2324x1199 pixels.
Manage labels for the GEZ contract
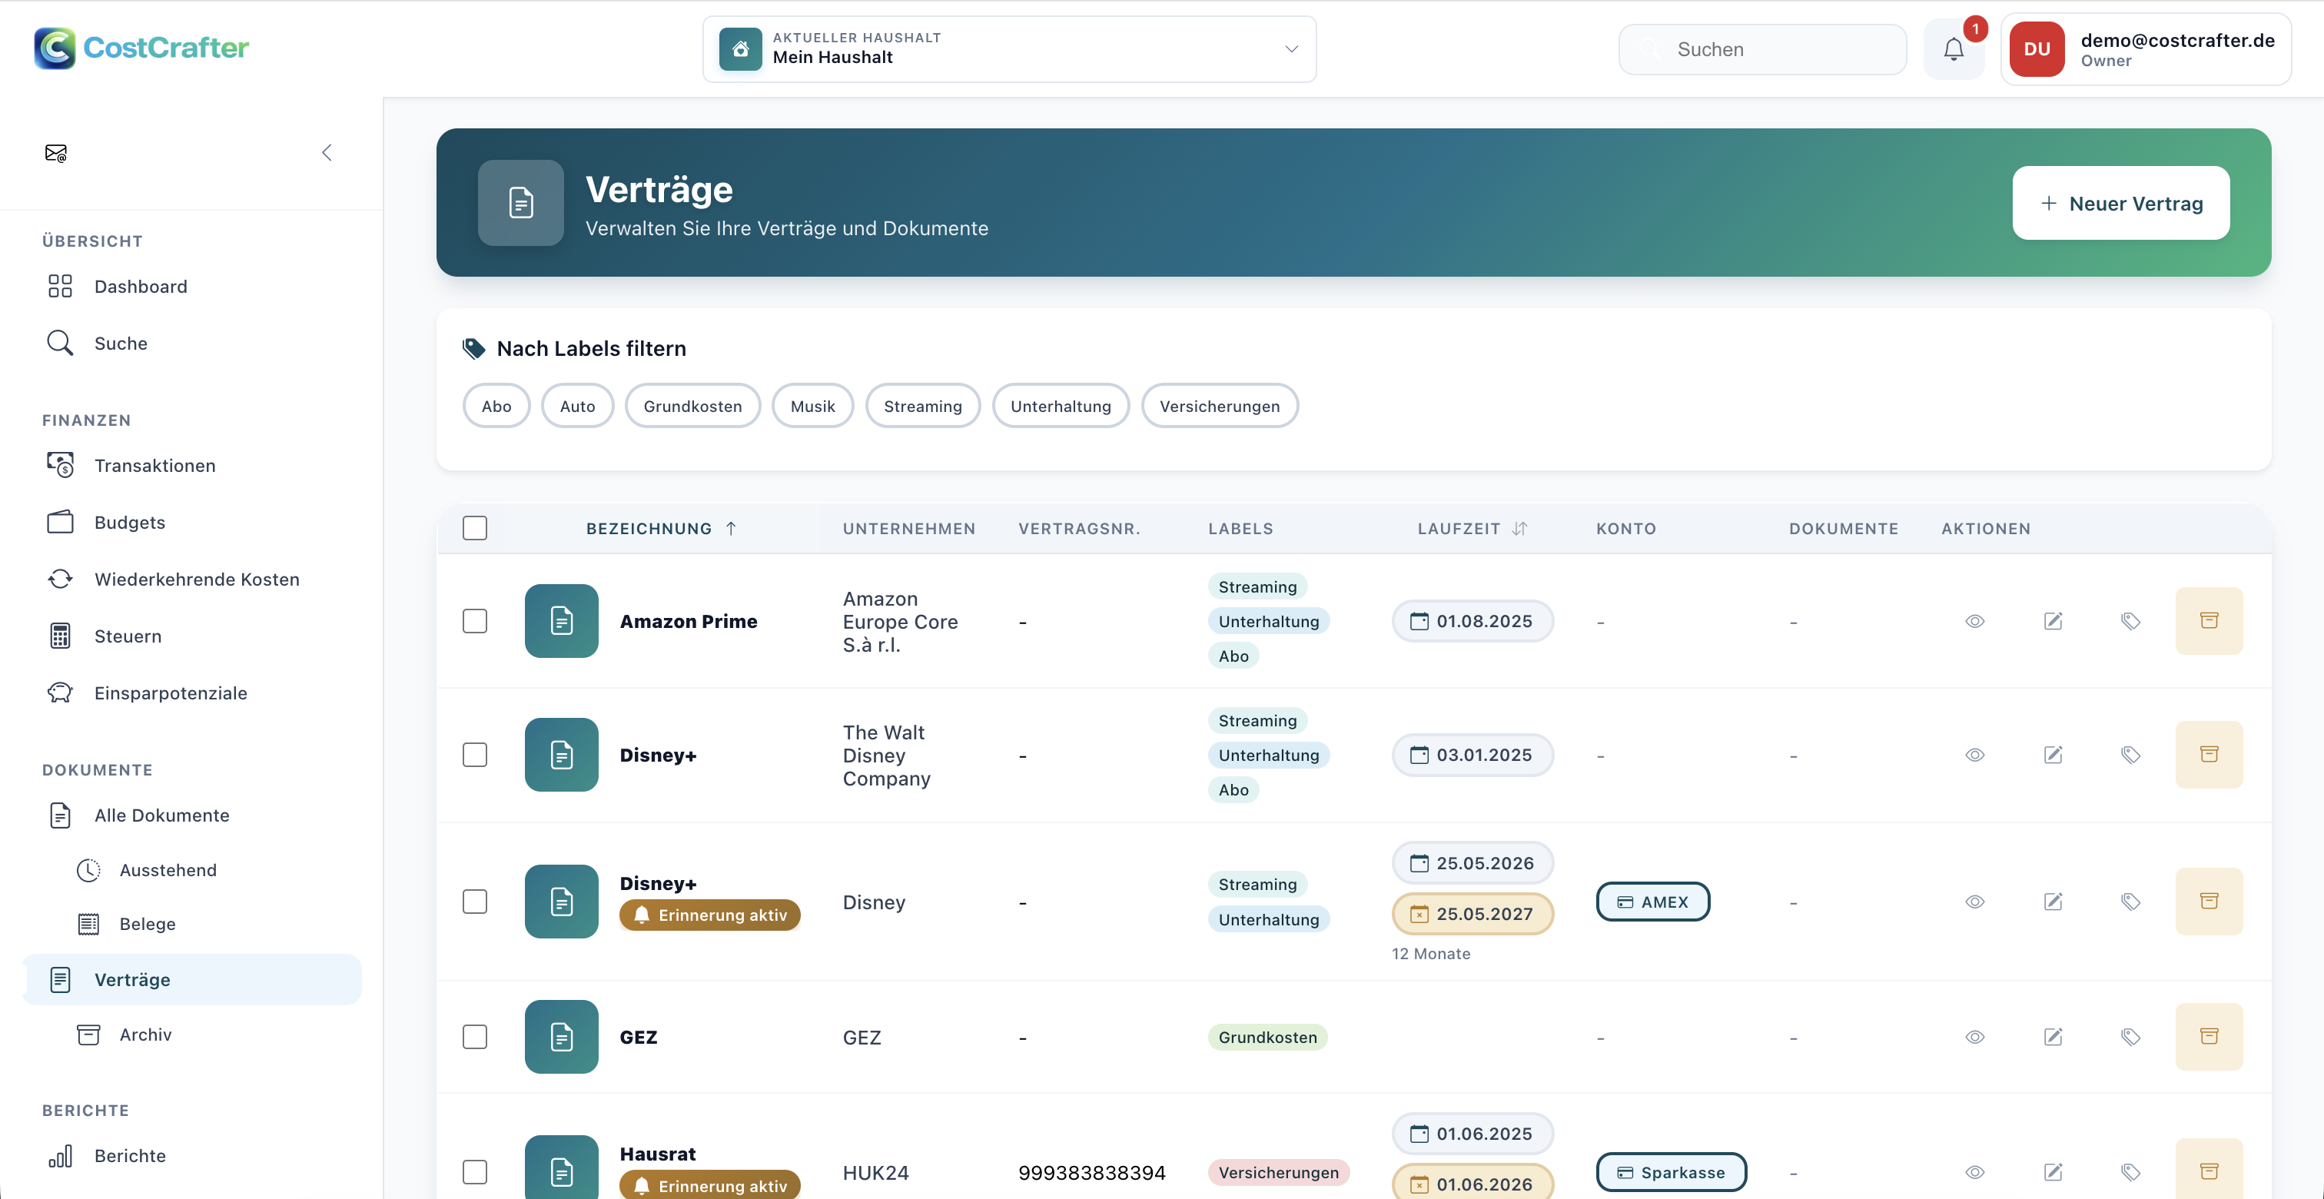2130,1038
